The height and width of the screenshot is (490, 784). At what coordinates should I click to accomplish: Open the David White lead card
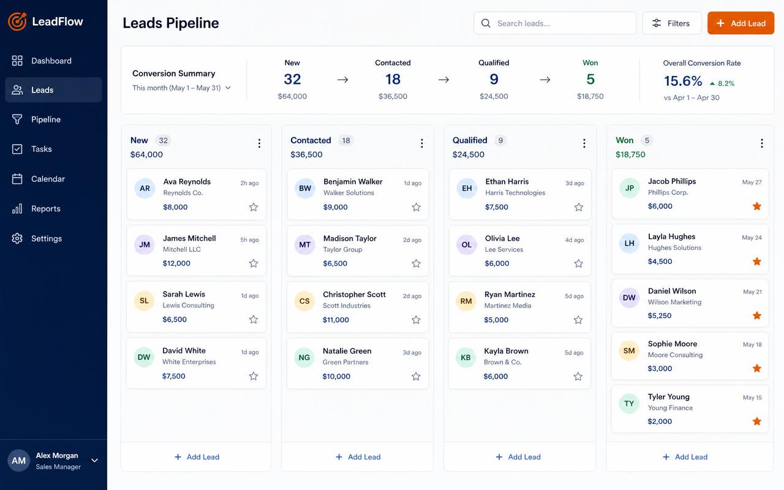pos(196,363)
